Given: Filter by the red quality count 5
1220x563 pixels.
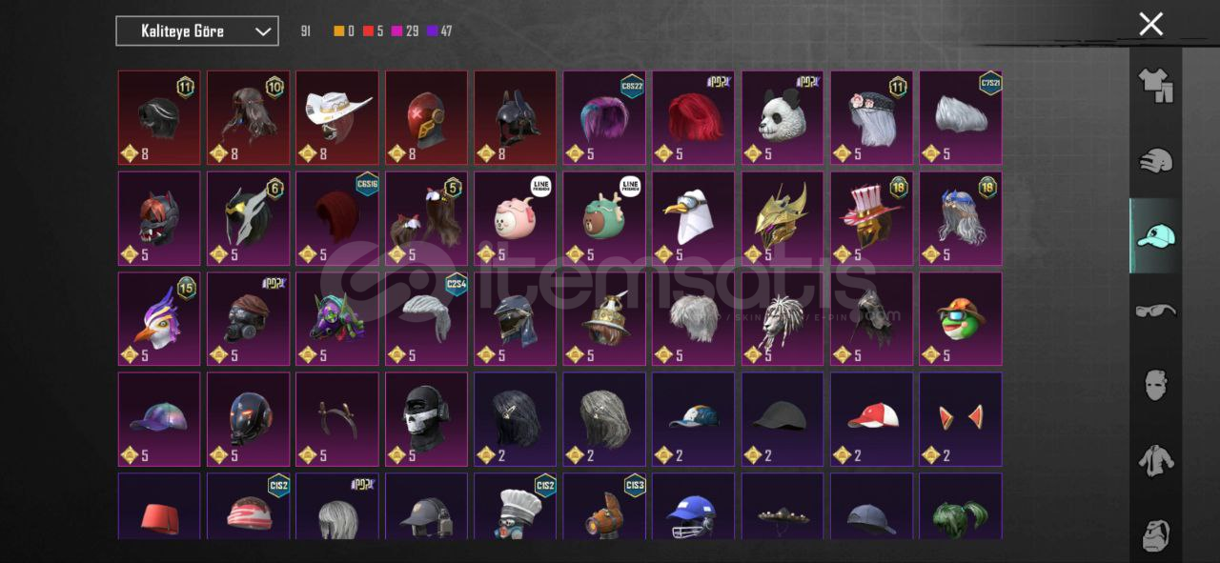Looking at the screenshot, I should (374, 31).
